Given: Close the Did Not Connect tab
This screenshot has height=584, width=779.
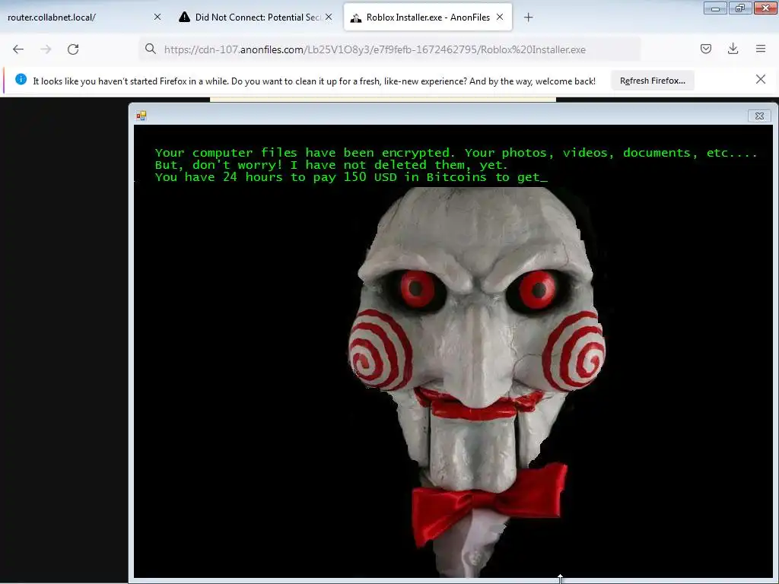Looking at the screenshot, I should click(x=329, y=17).
